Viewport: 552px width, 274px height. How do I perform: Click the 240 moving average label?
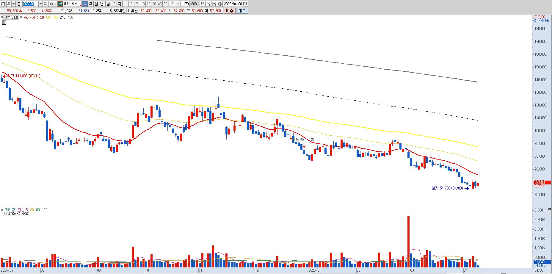coord(62,17)
